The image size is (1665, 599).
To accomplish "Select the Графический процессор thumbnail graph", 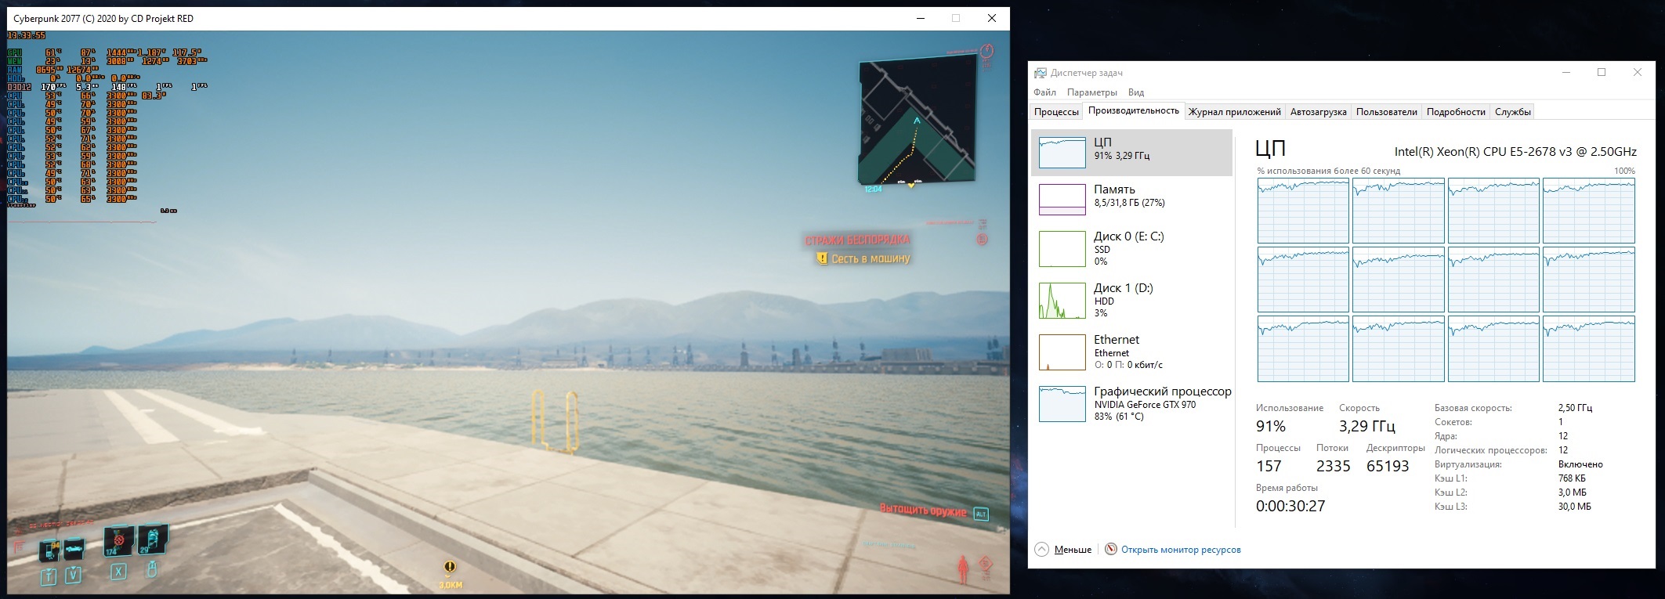I will click(x=1062, y=404).
